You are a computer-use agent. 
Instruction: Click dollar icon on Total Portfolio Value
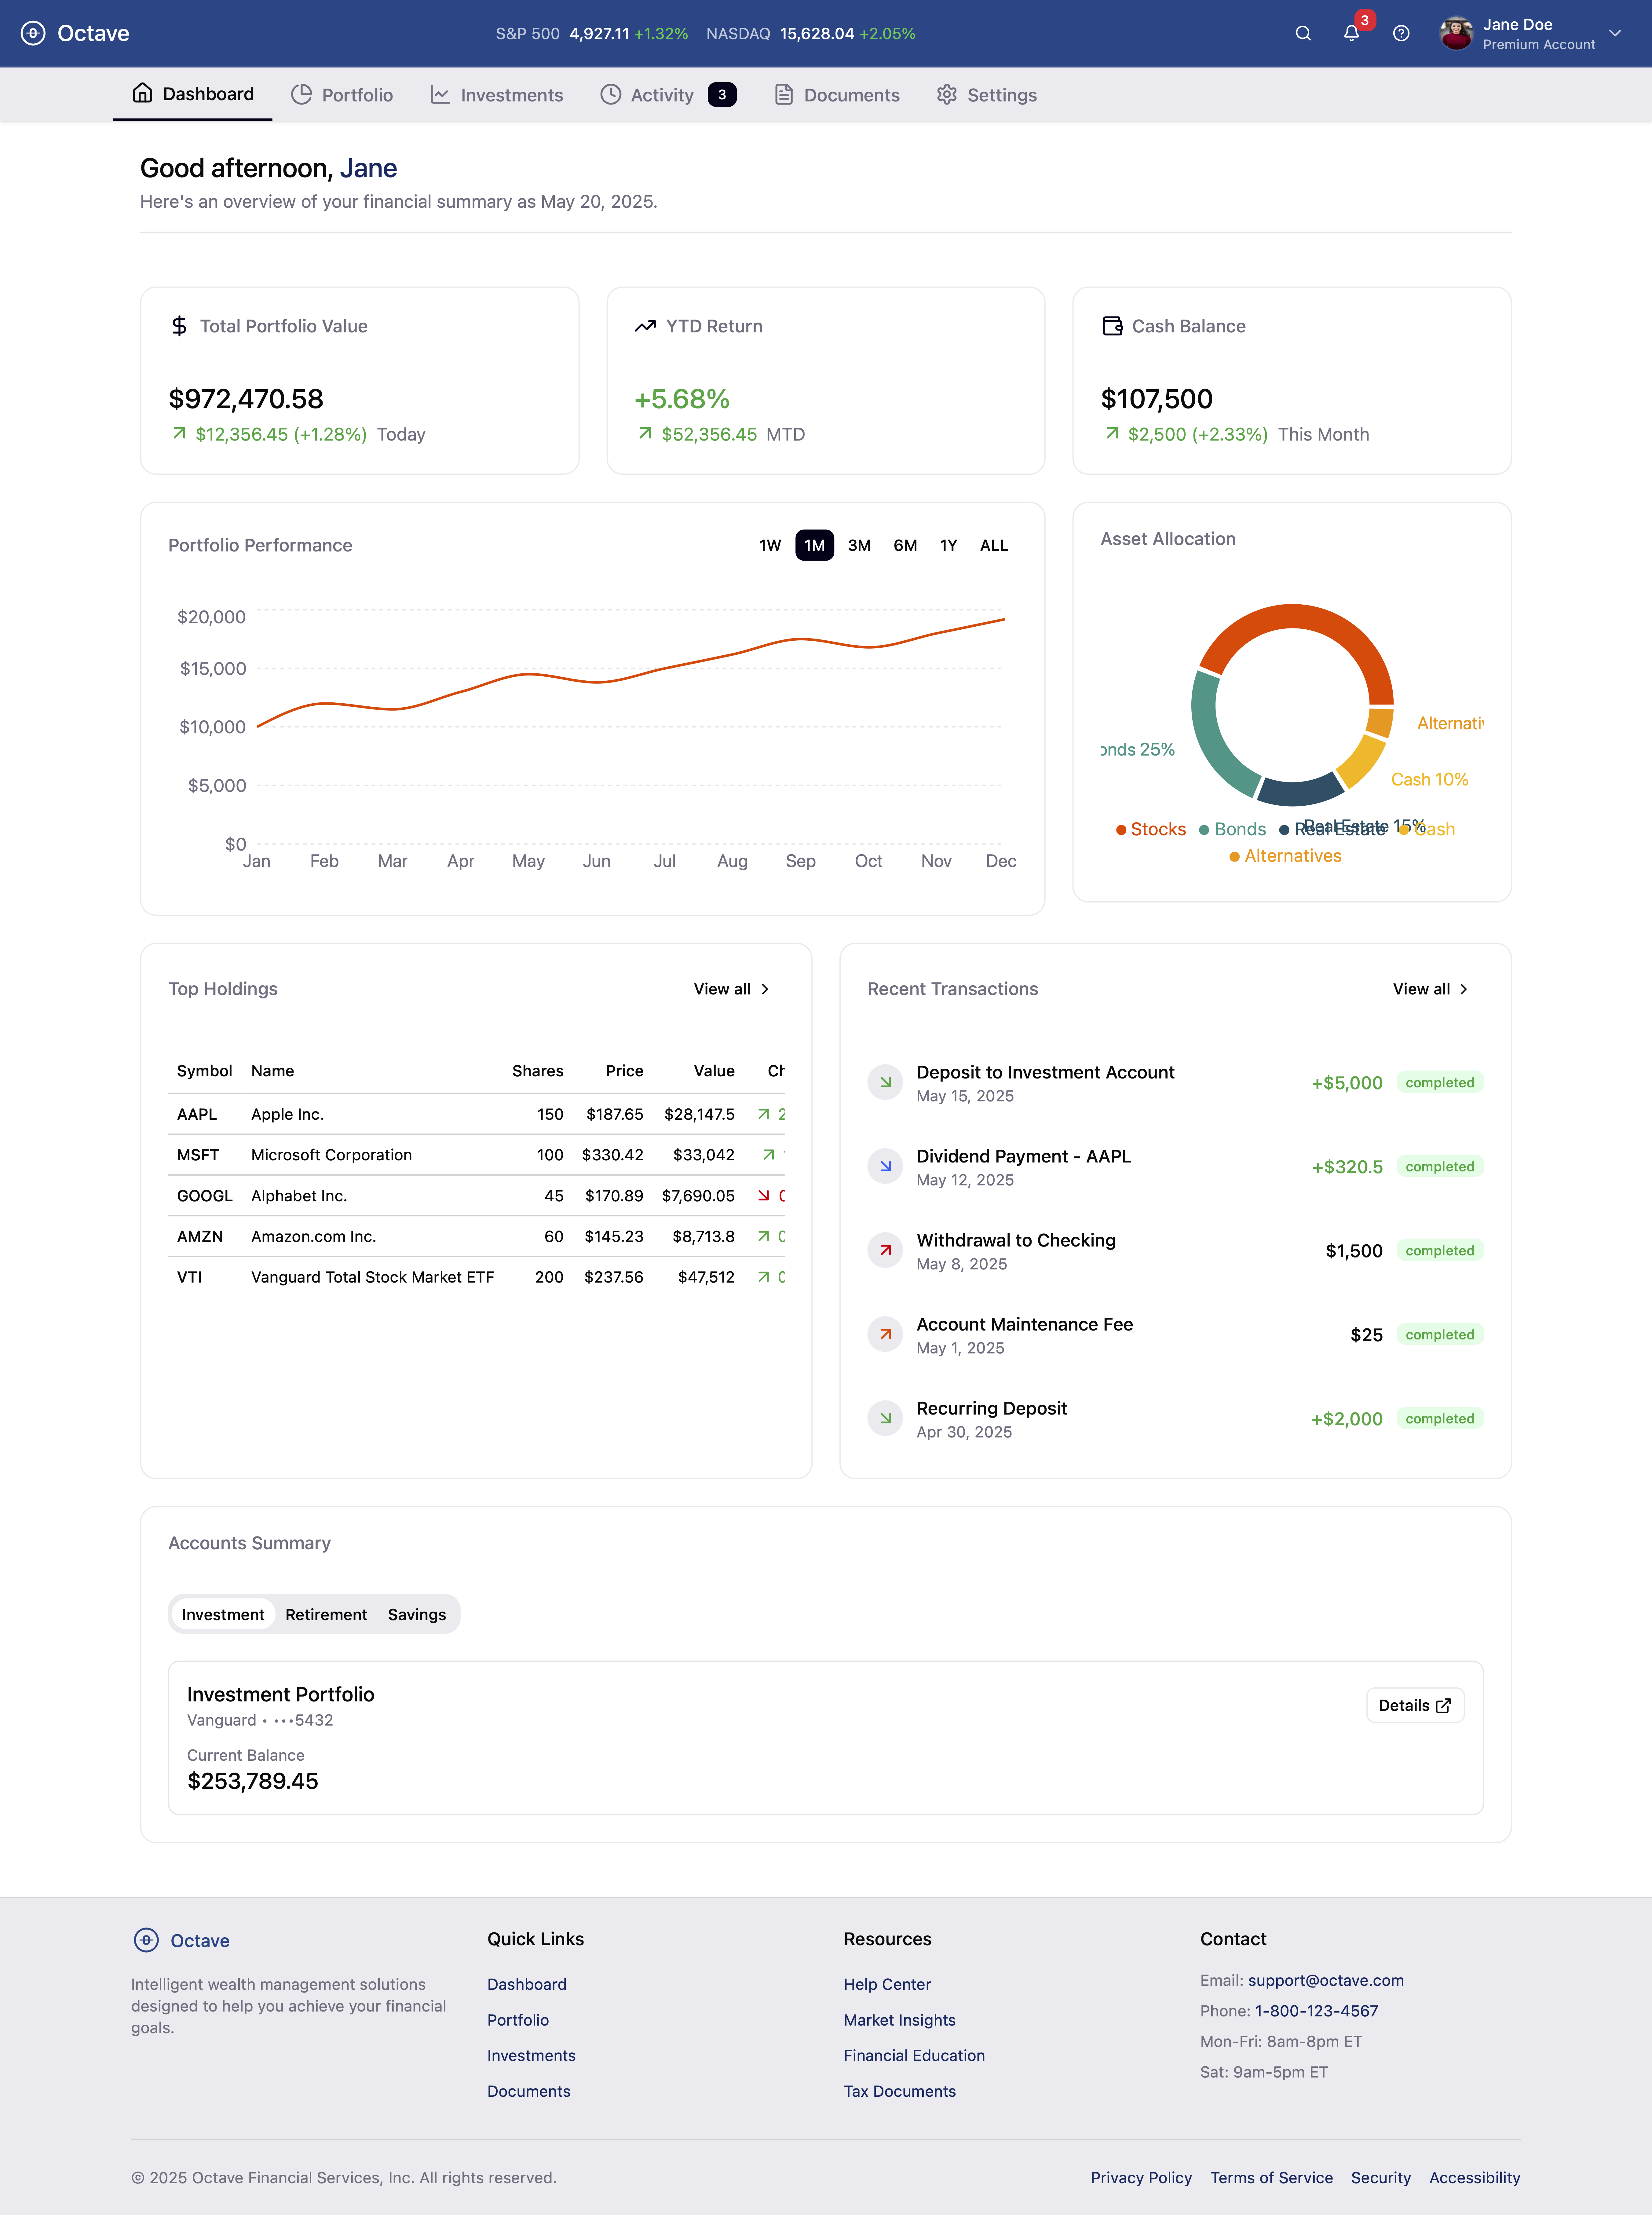(179, 326)
